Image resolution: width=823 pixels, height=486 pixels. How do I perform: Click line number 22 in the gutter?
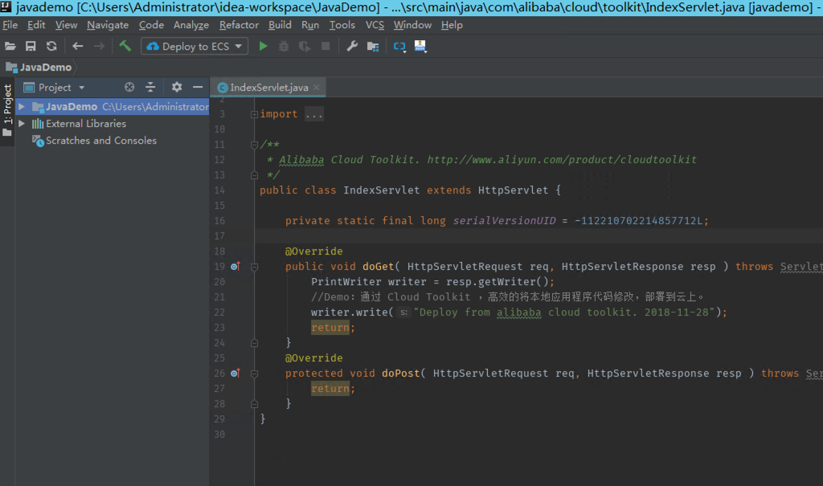(x=219, y=312)
